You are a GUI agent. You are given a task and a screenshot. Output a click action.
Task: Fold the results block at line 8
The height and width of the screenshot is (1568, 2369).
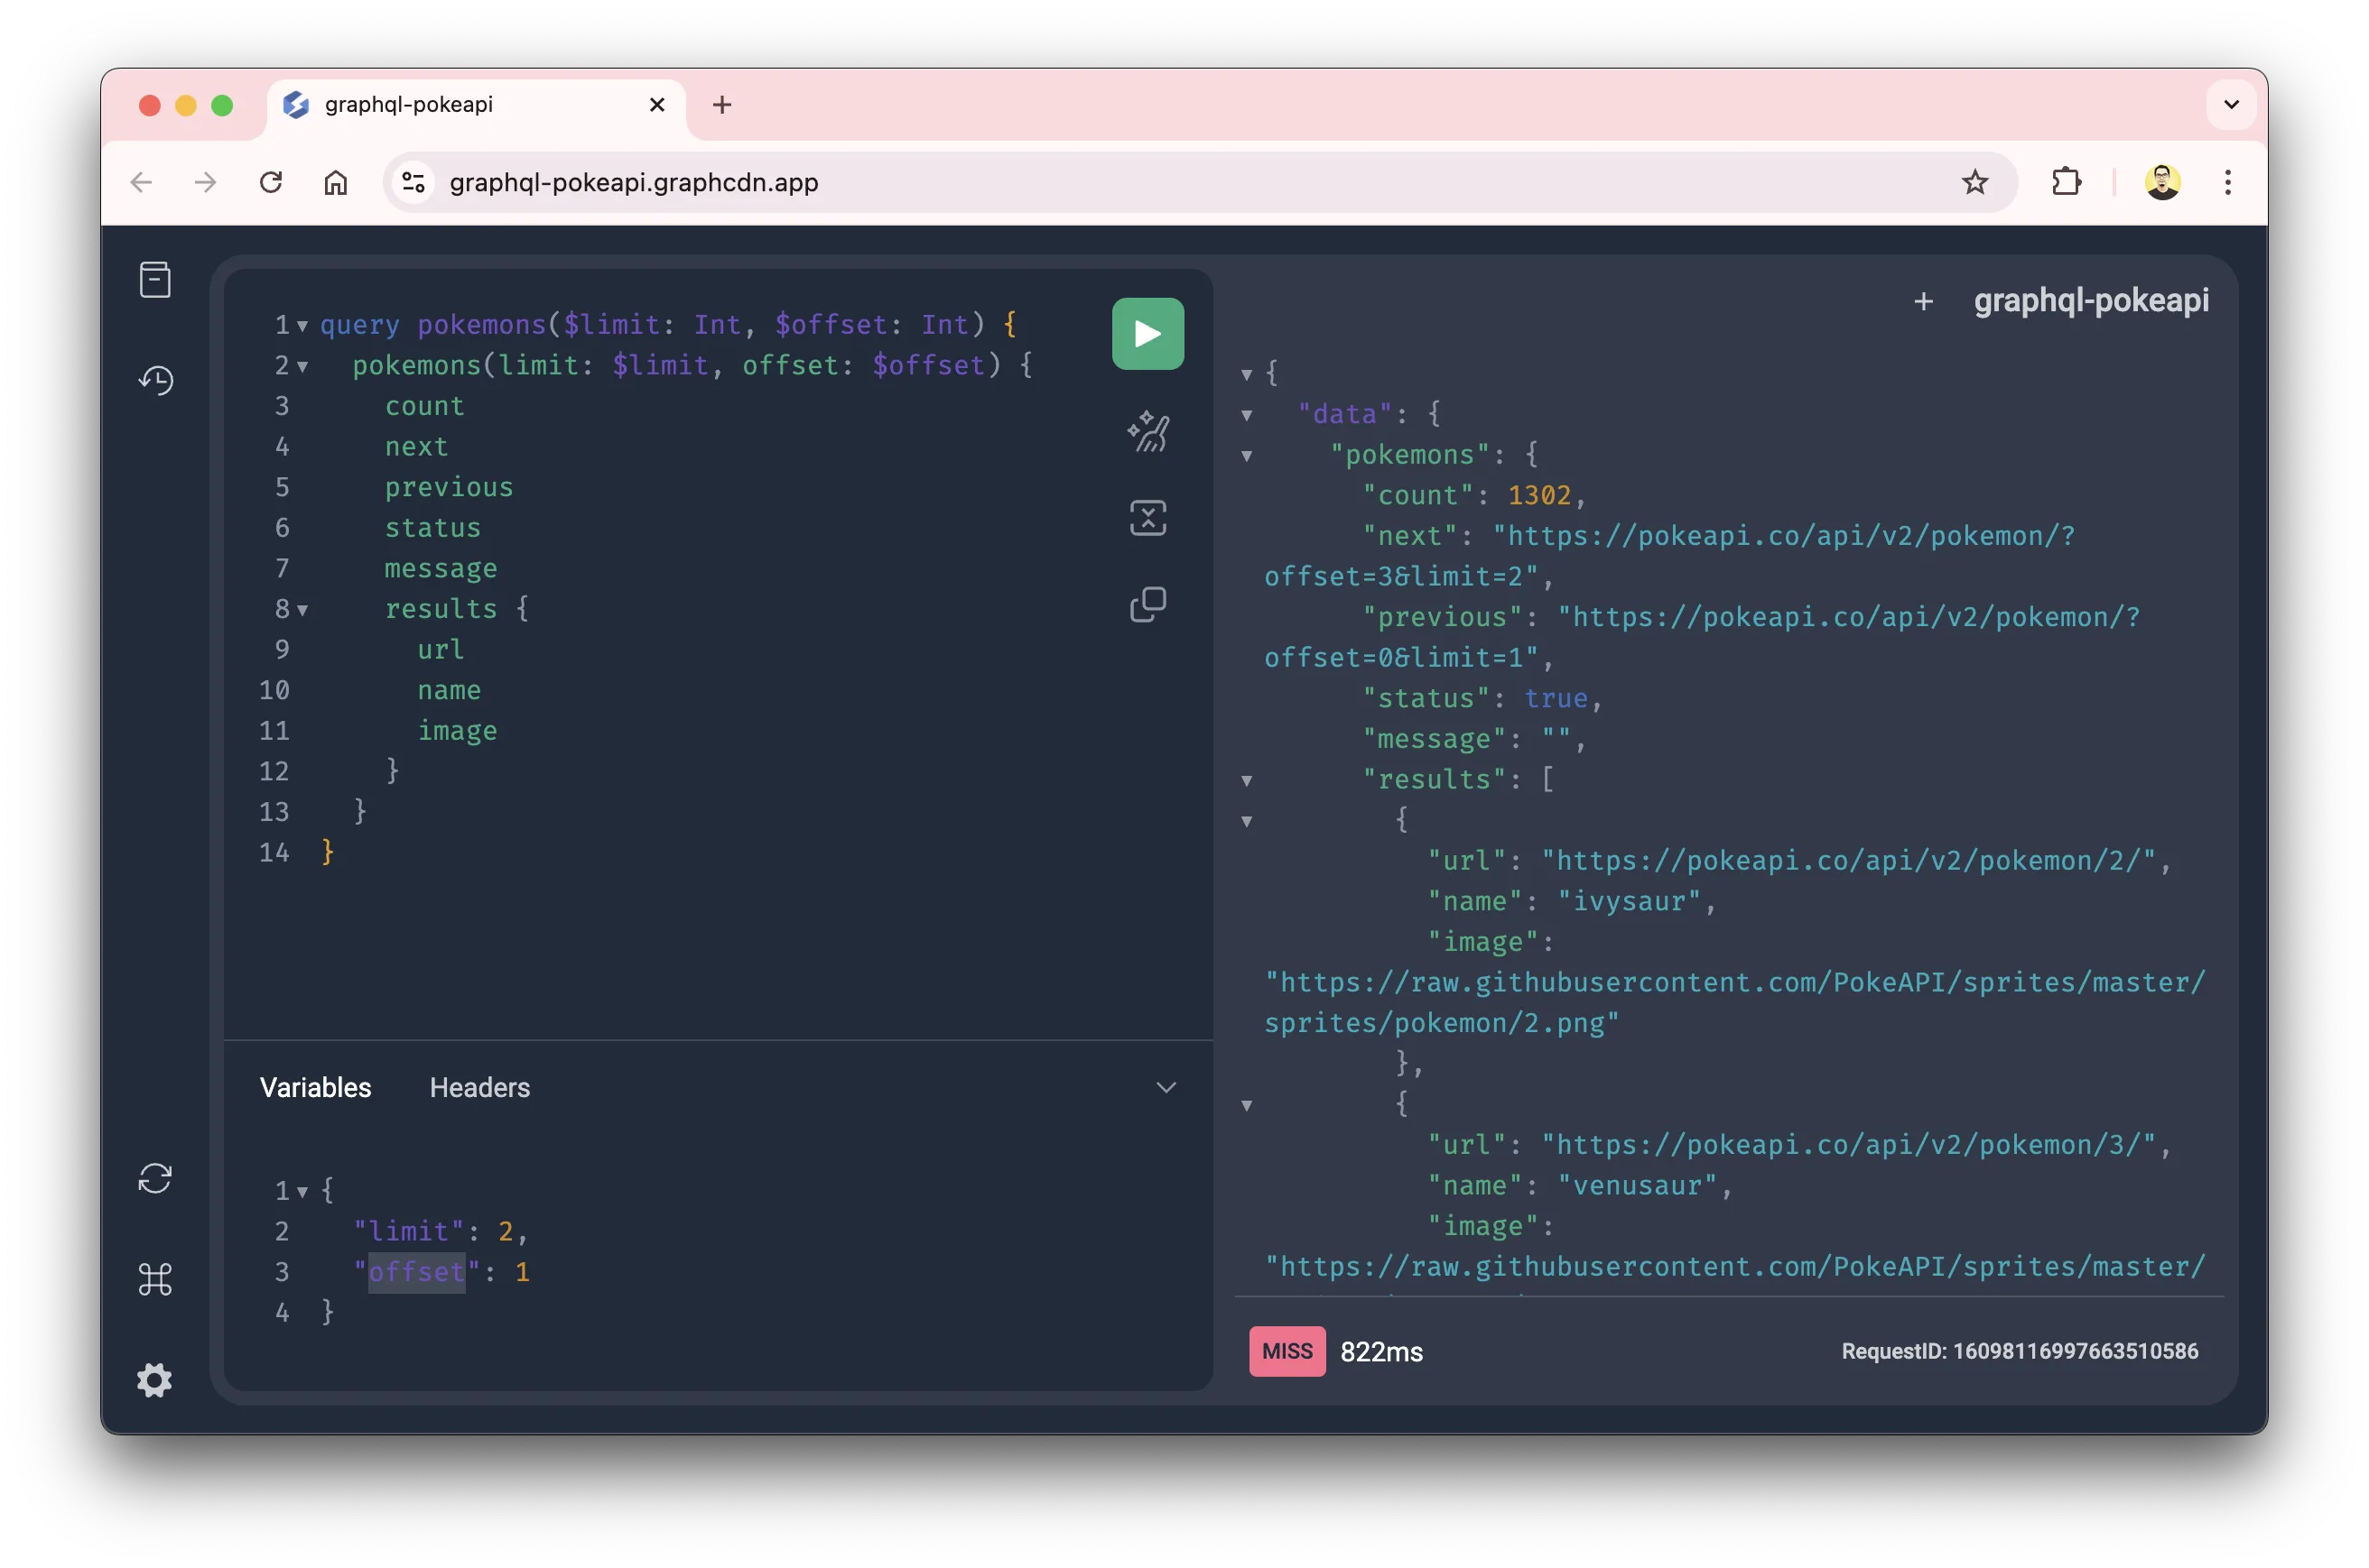click(302, 610)
